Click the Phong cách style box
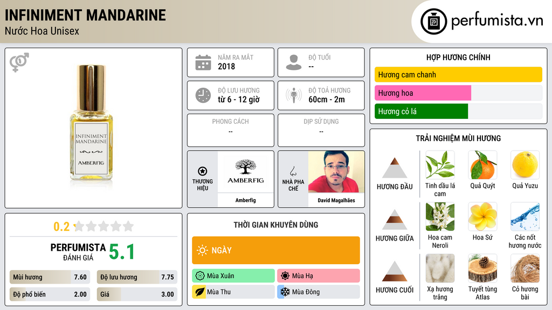 coord(231,130)
